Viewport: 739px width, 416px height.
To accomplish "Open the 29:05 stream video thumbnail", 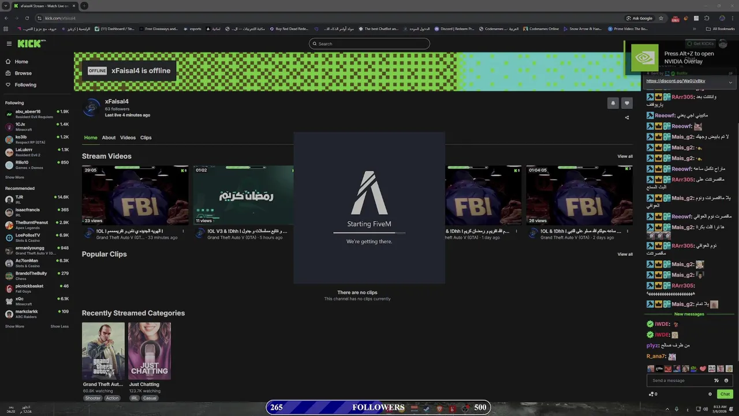I will [135, 195].
